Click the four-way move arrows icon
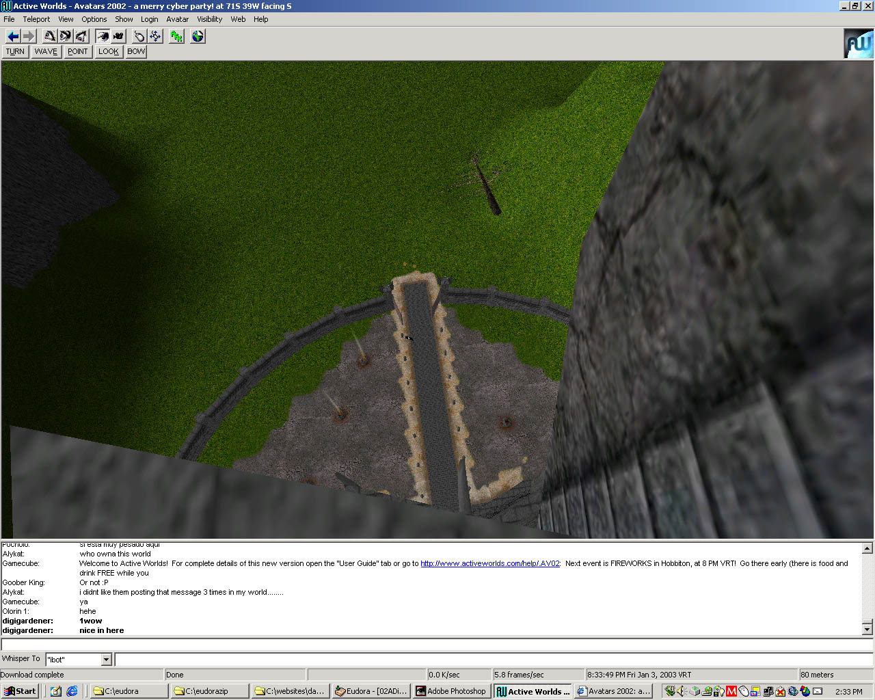Viewport: 875px width, 700px height. (x=155, y=36)
